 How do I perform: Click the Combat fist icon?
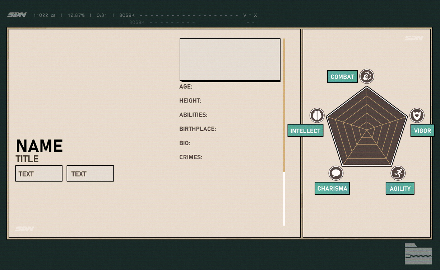pyautogui.click(x=367, y=76)
